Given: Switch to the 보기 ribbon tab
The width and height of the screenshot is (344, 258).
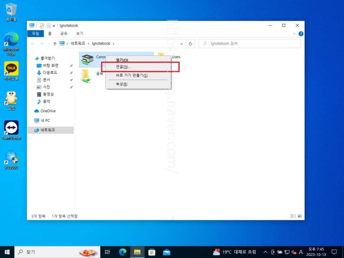Looking at the screenshot, I should click(x=79, y=33).
